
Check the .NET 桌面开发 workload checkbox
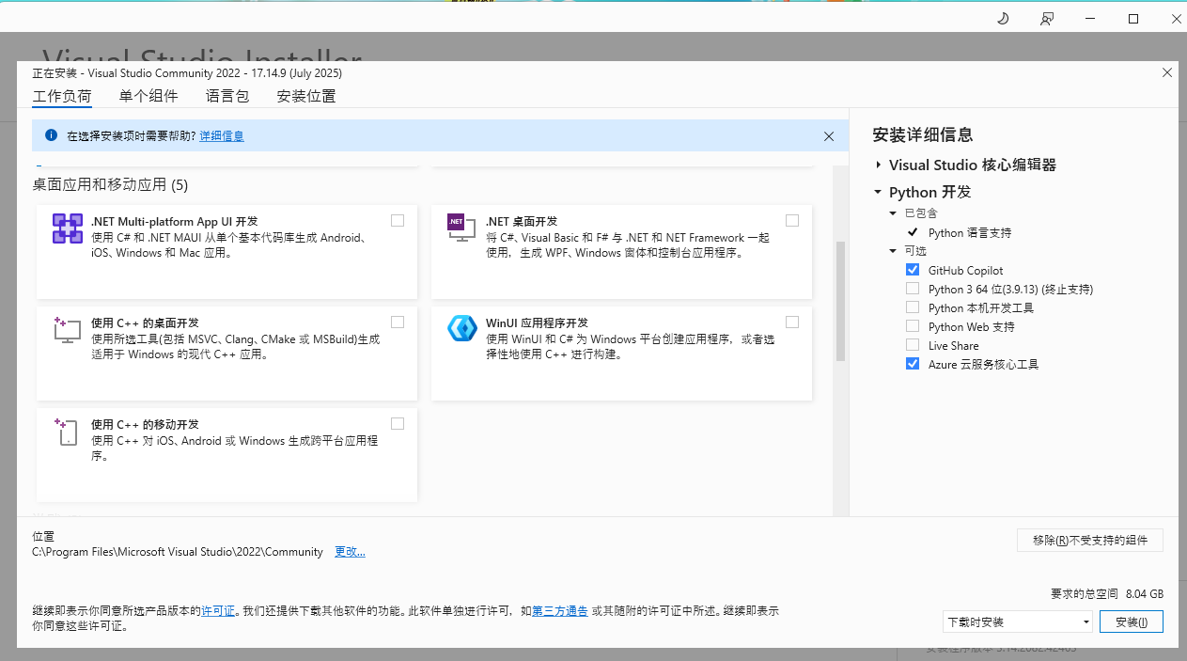click(792, 220)
